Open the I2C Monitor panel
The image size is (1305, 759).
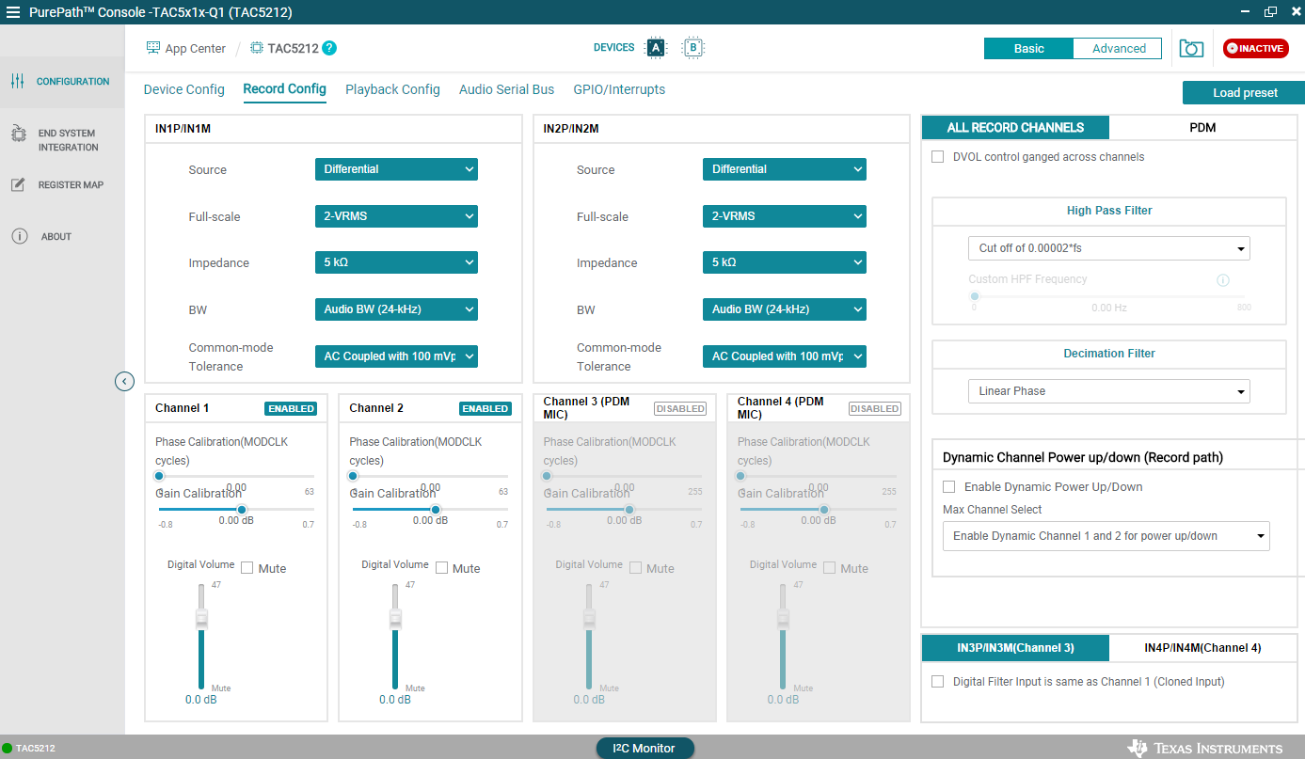click(x=645, y=748)
